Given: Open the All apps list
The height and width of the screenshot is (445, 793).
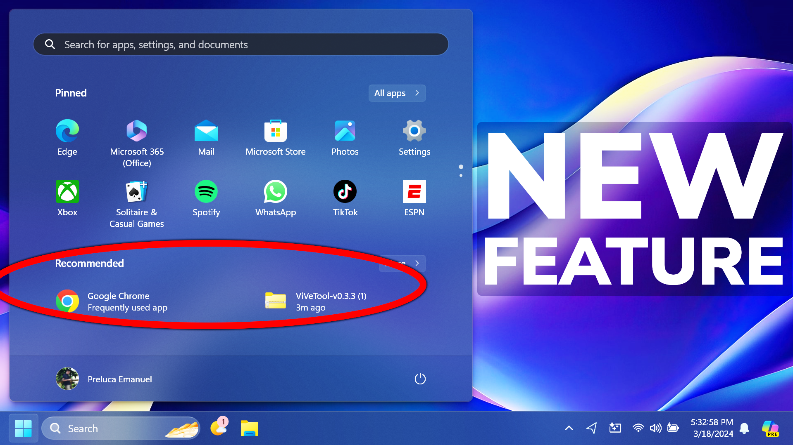Looking at the screenshot, I should pos(396,93).
